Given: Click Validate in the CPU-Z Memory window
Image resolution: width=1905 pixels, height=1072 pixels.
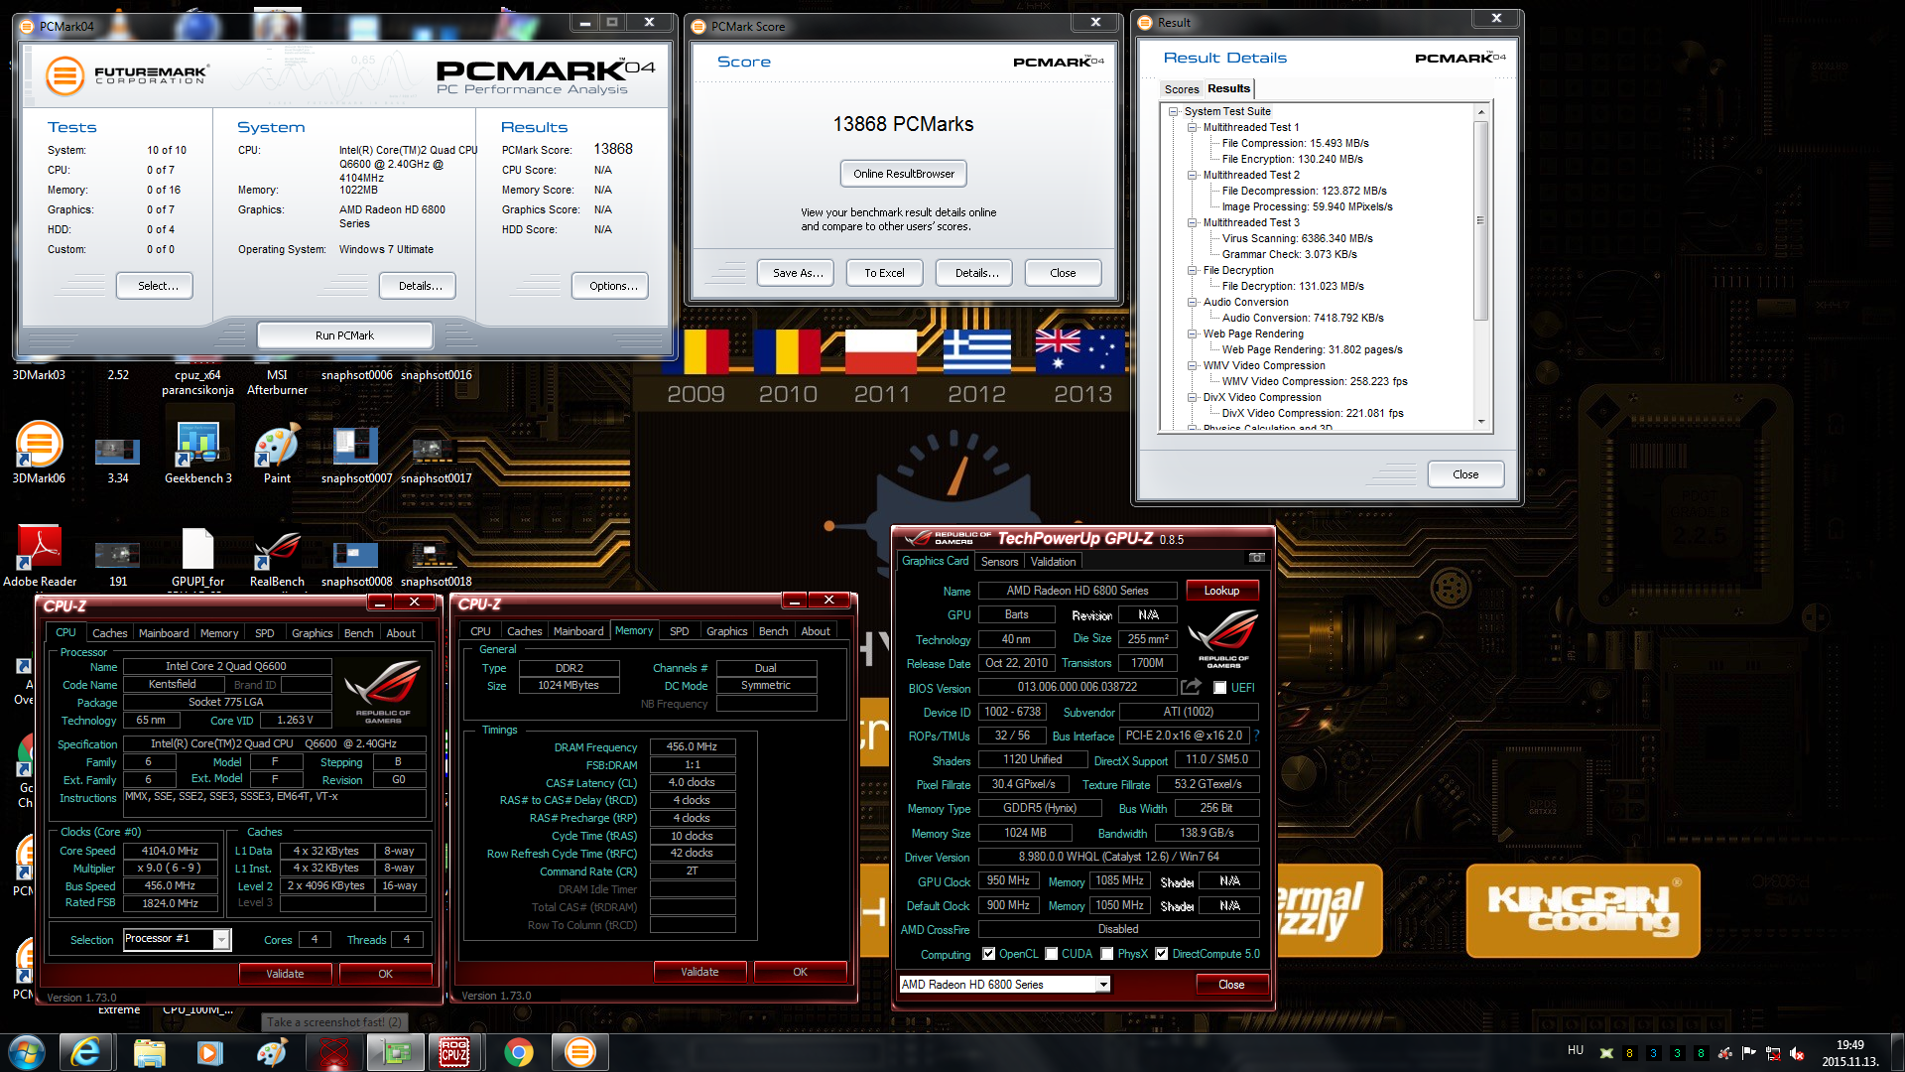Looking at the screenshot, I should pyautogui.click(x=699, y=972).
